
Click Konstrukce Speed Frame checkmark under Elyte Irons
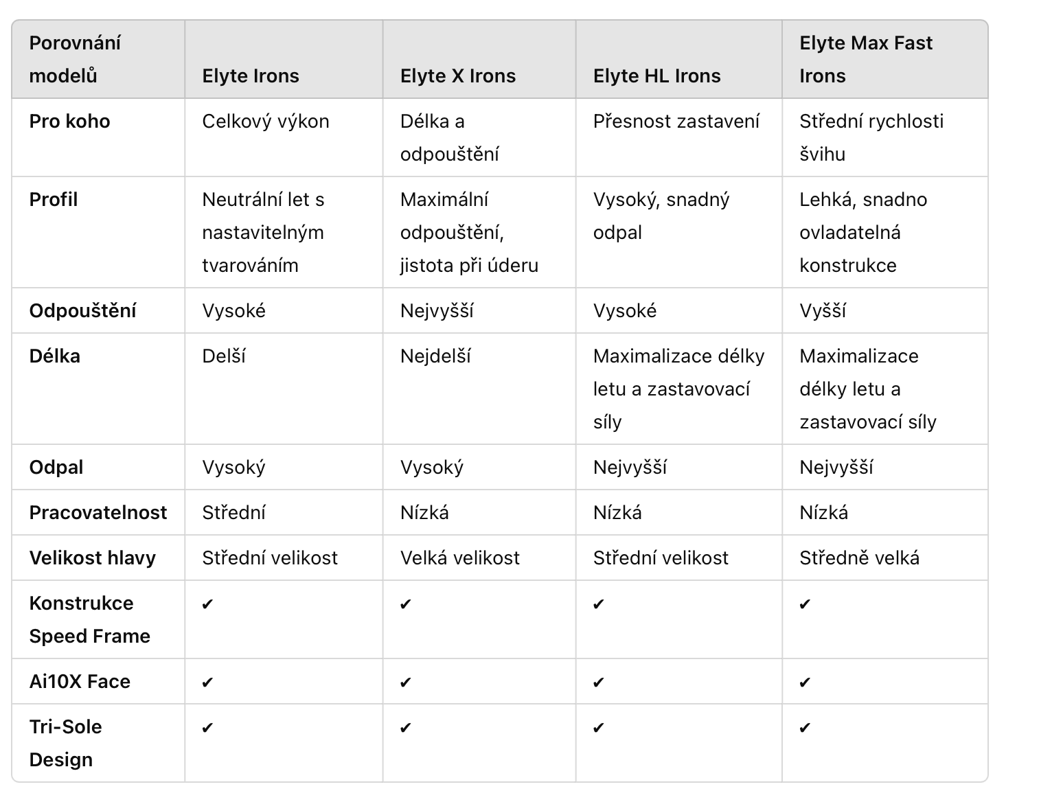pyautogui.click(x=208, y=604)
